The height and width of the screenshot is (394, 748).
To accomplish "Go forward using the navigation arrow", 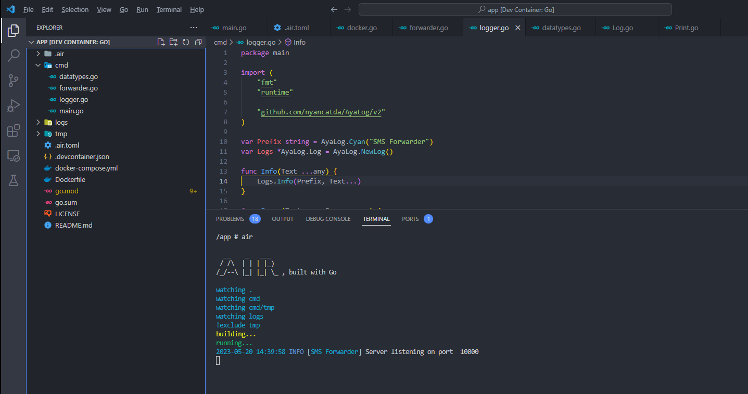I will point(348,9).
